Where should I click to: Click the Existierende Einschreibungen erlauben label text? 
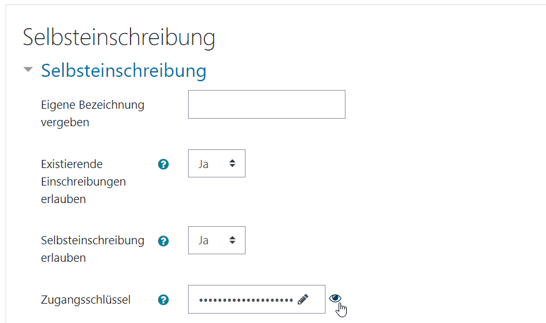[83, 182]
